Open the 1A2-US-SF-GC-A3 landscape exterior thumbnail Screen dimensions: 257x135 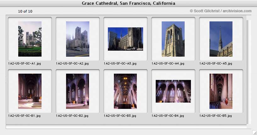126,39
